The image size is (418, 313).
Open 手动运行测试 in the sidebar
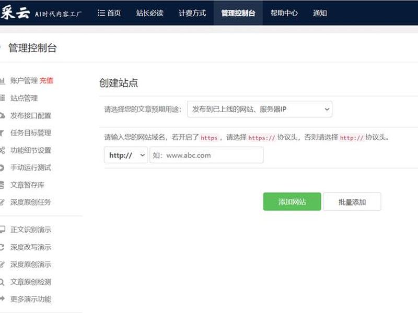[x=31, y=167]
